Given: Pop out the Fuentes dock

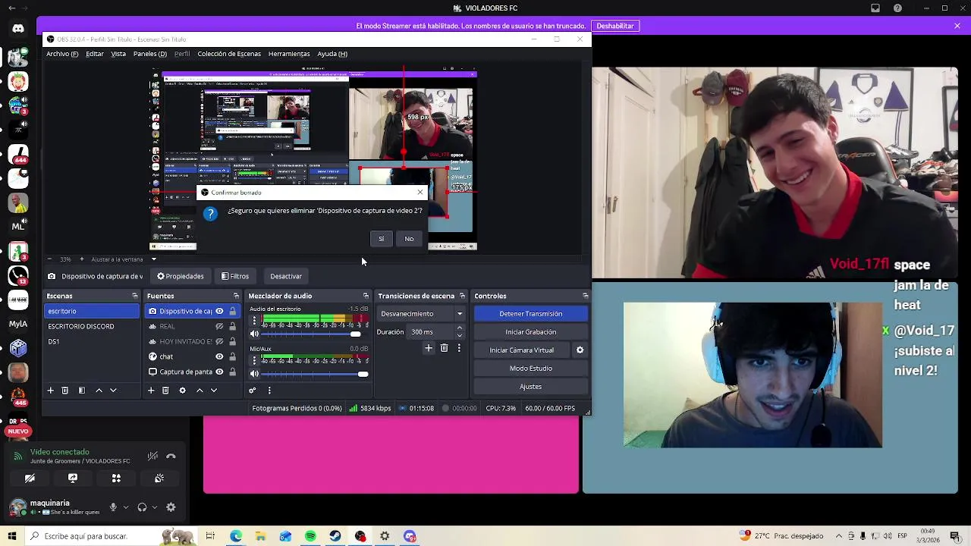Looking at the screenshot, I should pos(236,296).
